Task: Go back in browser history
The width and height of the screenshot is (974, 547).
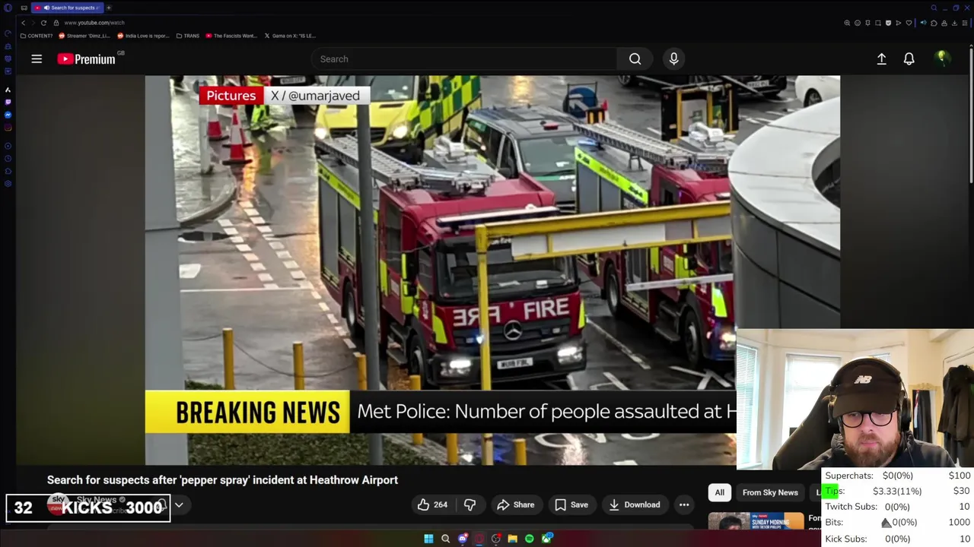Action: [23, 23]
